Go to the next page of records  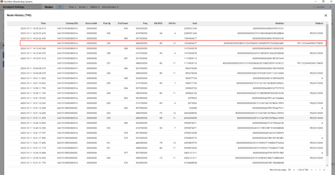click(320, 170)
